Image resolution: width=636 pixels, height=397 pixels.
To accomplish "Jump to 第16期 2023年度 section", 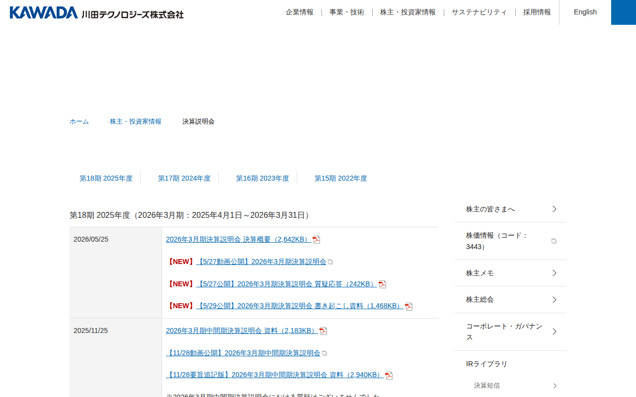I will point(262,178).
